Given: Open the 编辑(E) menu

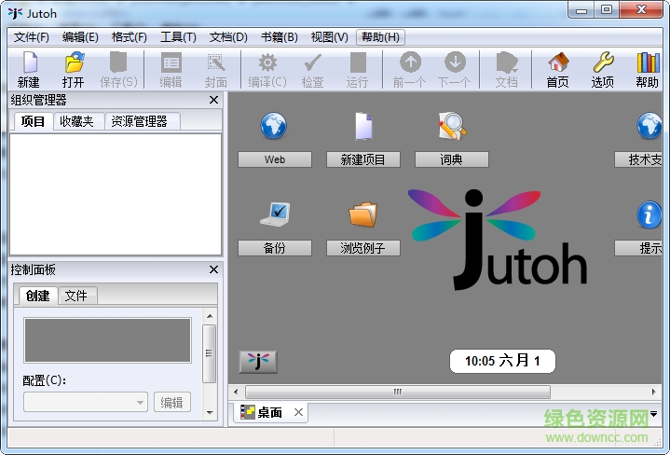Looking at the screenshot, I should coord(80,37).
